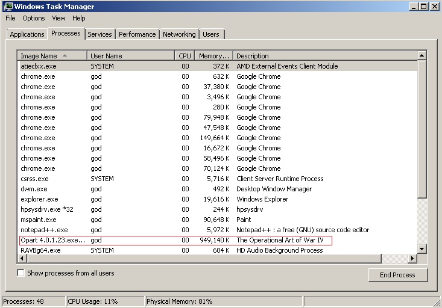442x308 pixels.
Task: Click the 949,140 K memory value
Action: coord(215,240)
